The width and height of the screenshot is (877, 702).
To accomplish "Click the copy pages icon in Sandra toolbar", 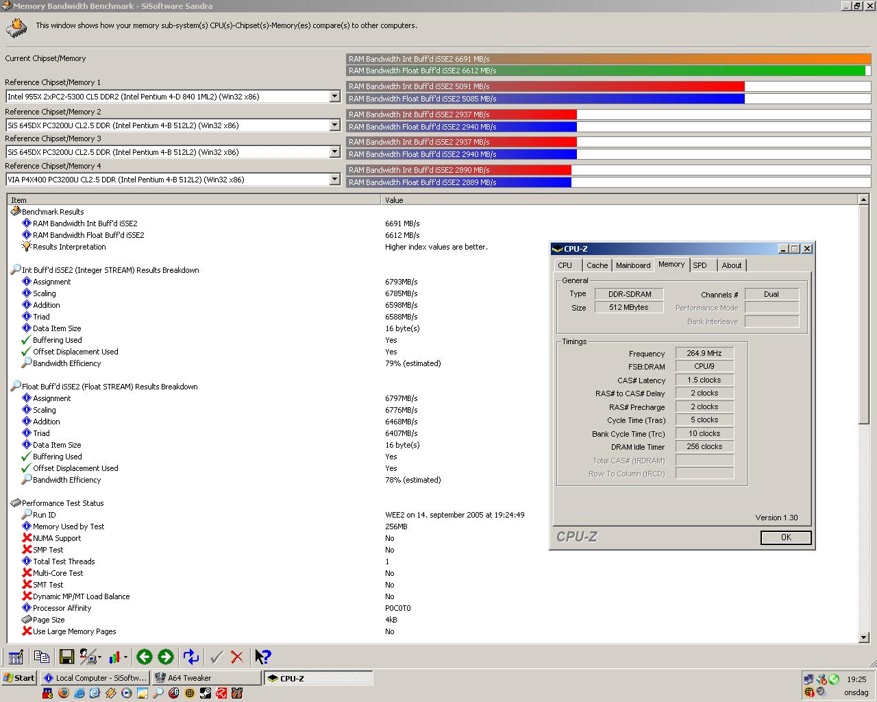I will tap(41, 657).
